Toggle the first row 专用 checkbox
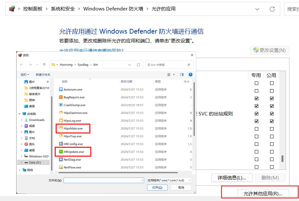This screenshot has height=201, width=299. 256,83
